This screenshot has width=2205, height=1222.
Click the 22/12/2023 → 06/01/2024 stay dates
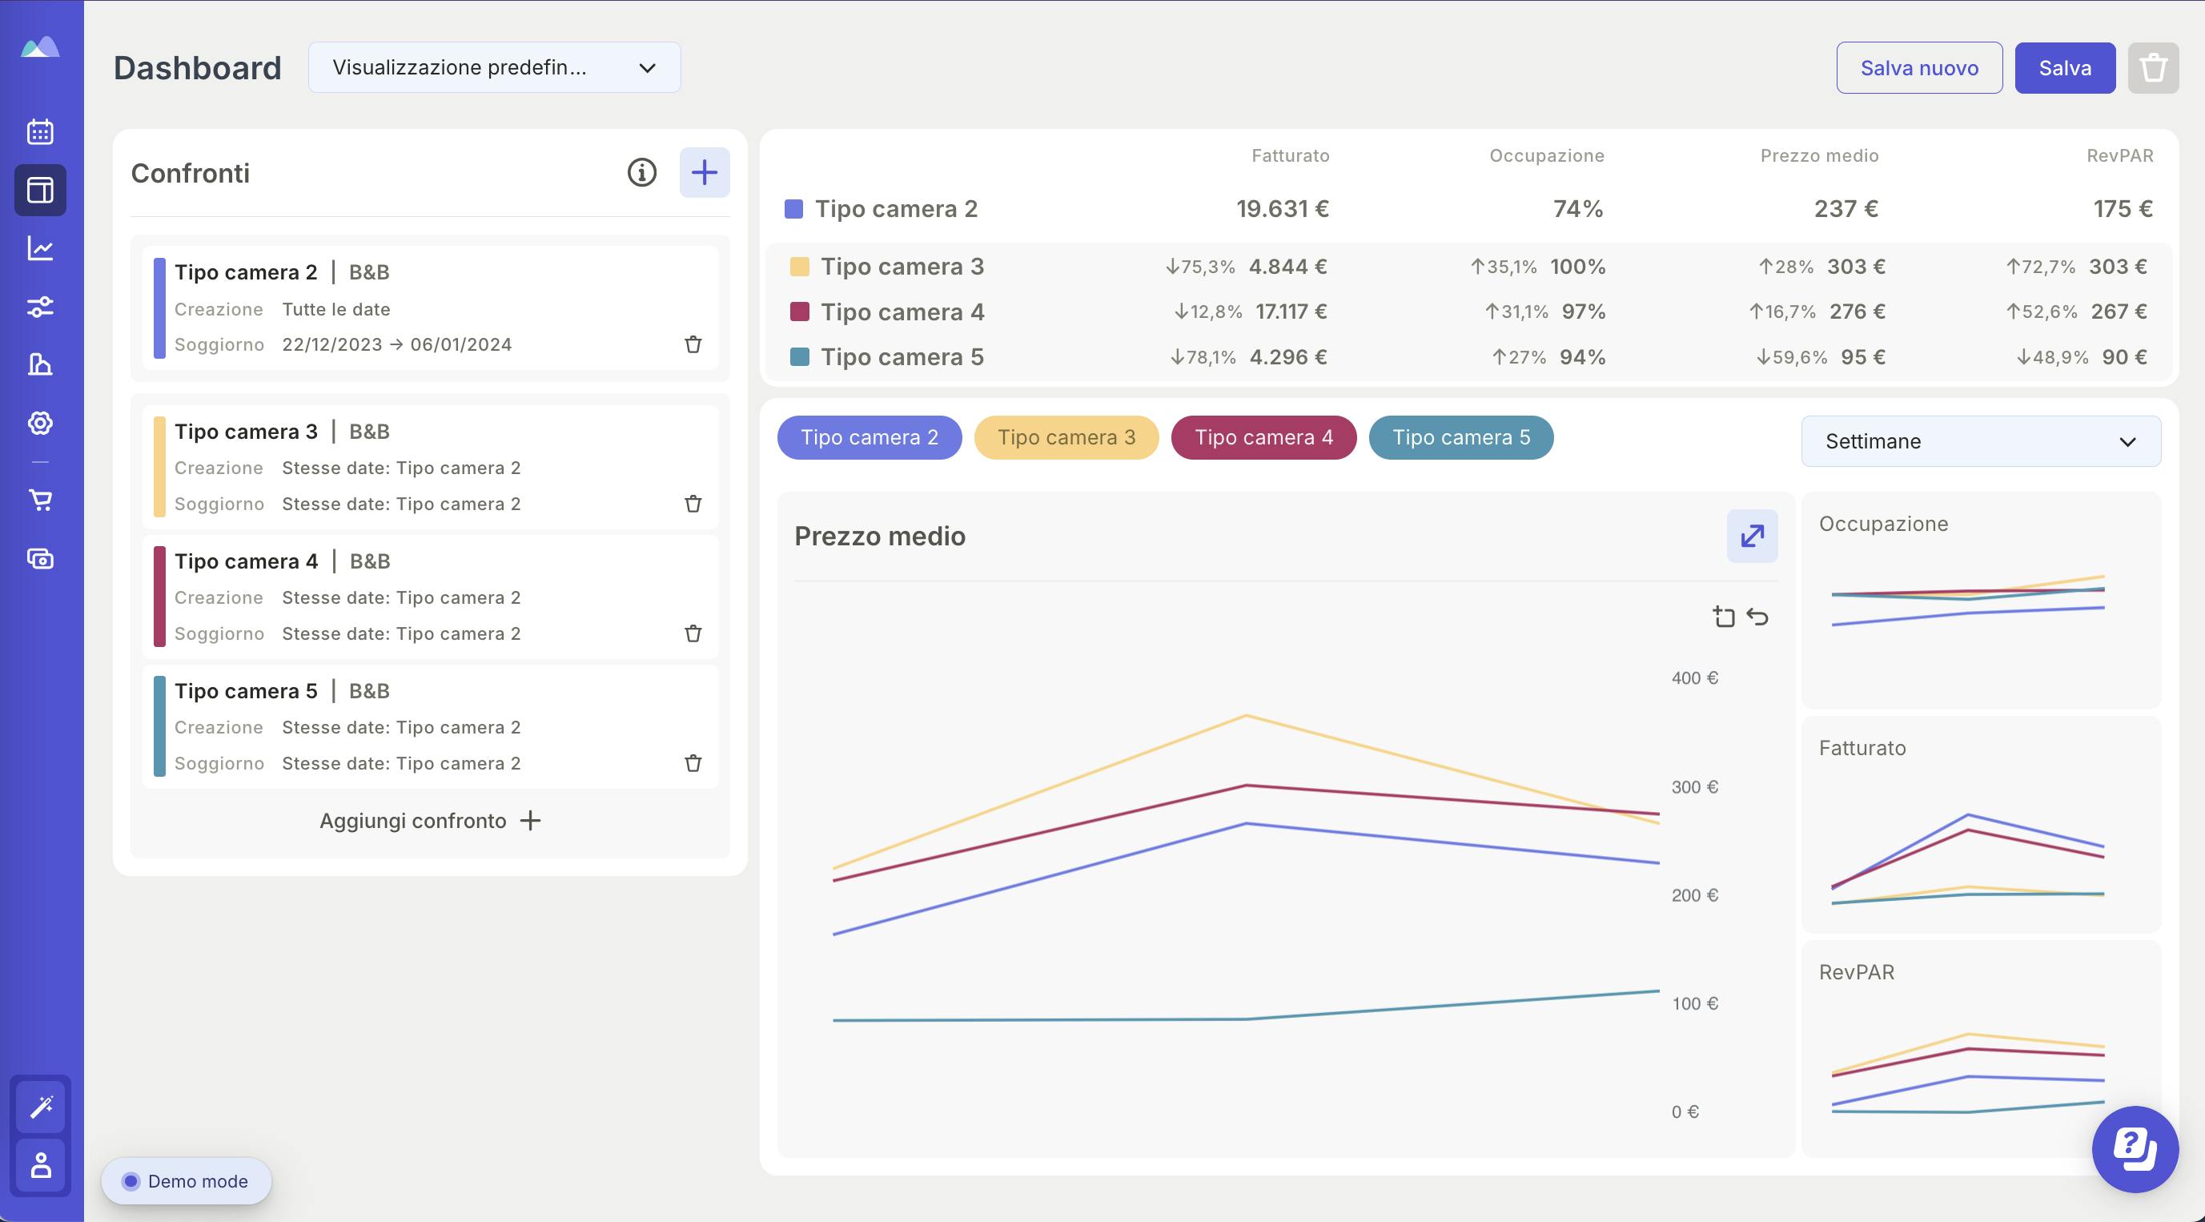click(397, 344)
